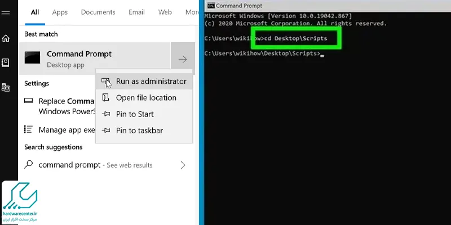
Task: Click the Command Prompt window title icon
Action: coord(211,6)
